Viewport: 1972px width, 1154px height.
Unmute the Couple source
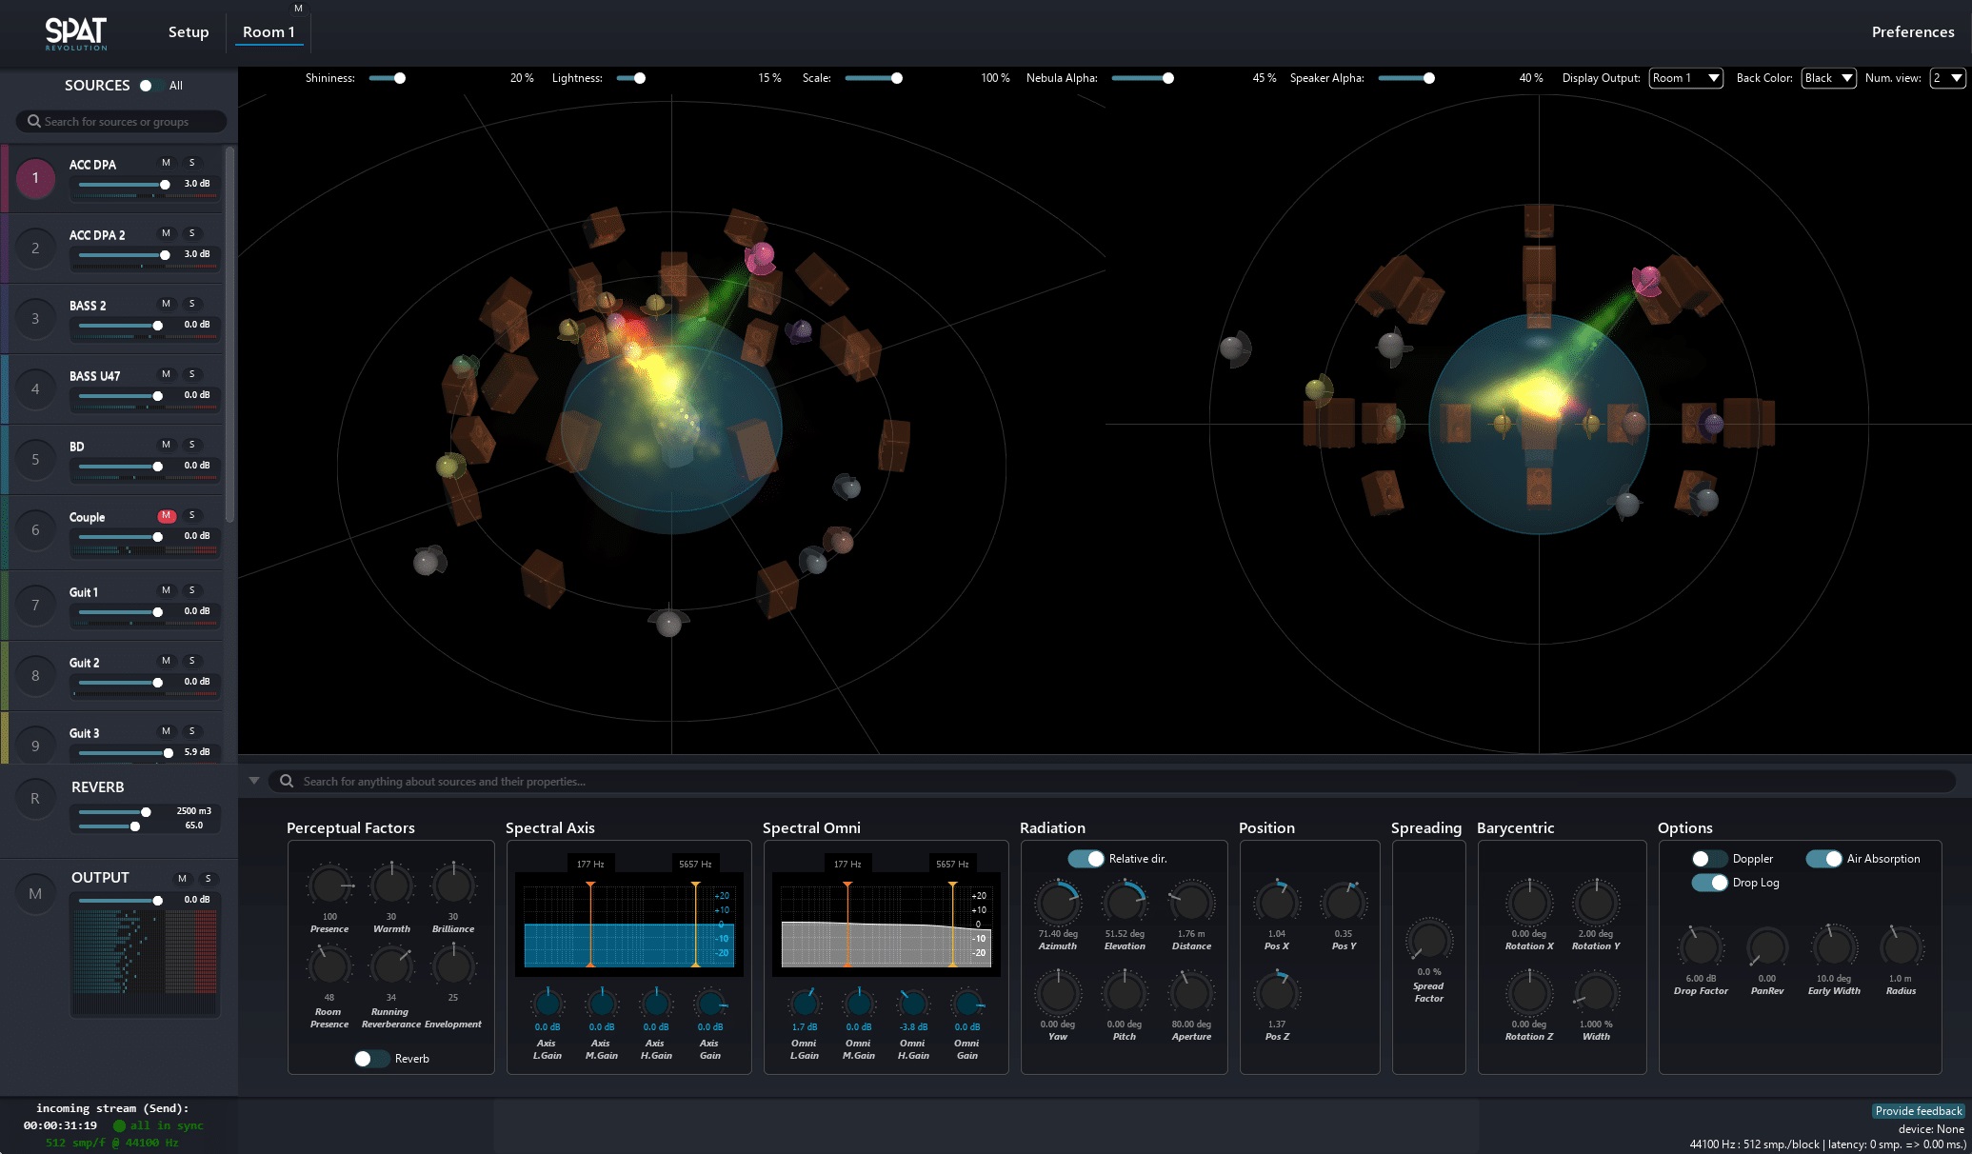coord(166,516)
